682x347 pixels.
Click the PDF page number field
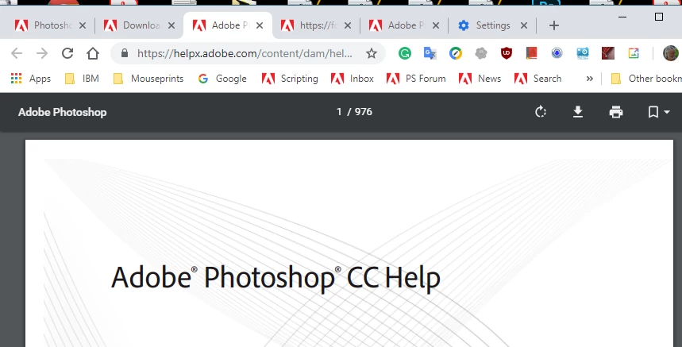tap(339, 112)
